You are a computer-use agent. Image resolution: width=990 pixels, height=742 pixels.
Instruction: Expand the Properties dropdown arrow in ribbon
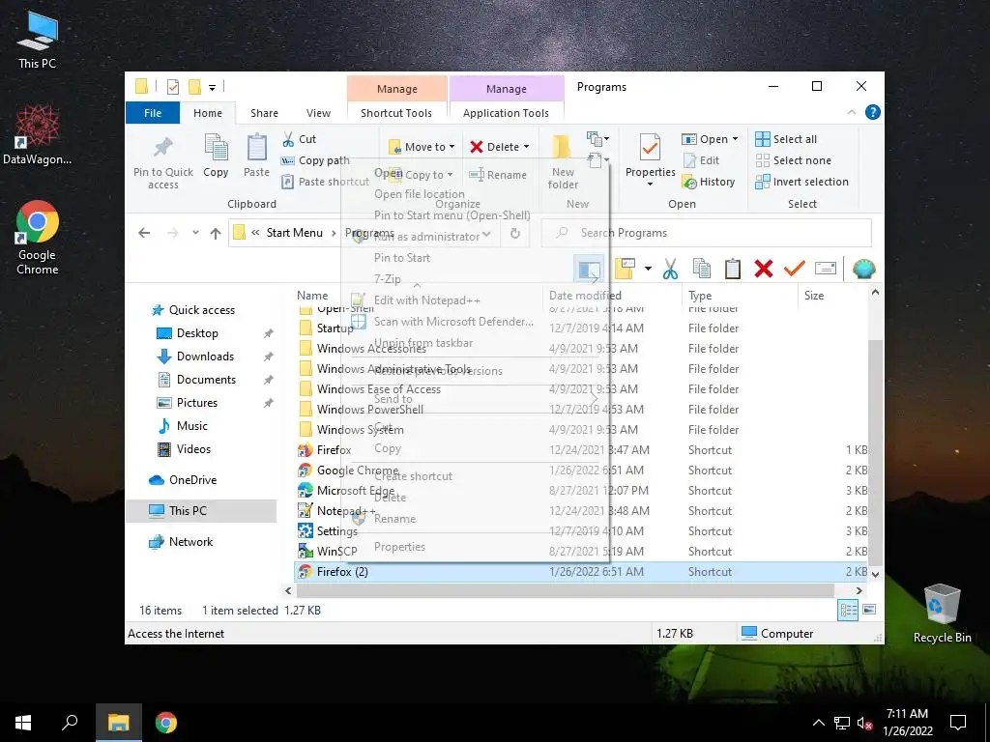tap(650, 185)
